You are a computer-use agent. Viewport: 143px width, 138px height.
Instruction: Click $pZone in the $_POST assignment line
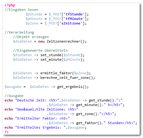pyautogui.click(x=32, y=23)
